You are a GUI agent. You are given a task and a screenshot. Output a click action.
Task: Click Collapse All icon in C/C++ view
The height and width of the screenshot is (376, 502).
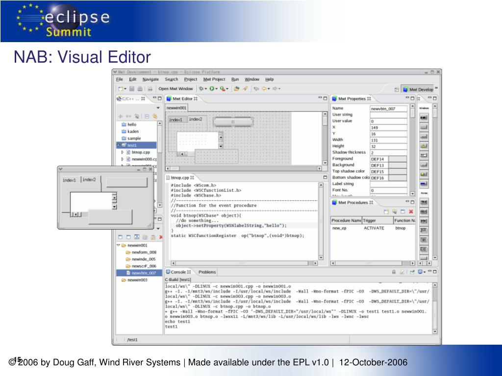[x=147, y=117]
